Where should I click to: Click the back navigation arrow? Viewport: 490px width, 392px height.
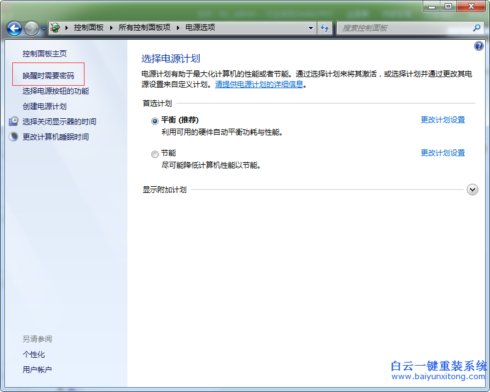point(13,28)
